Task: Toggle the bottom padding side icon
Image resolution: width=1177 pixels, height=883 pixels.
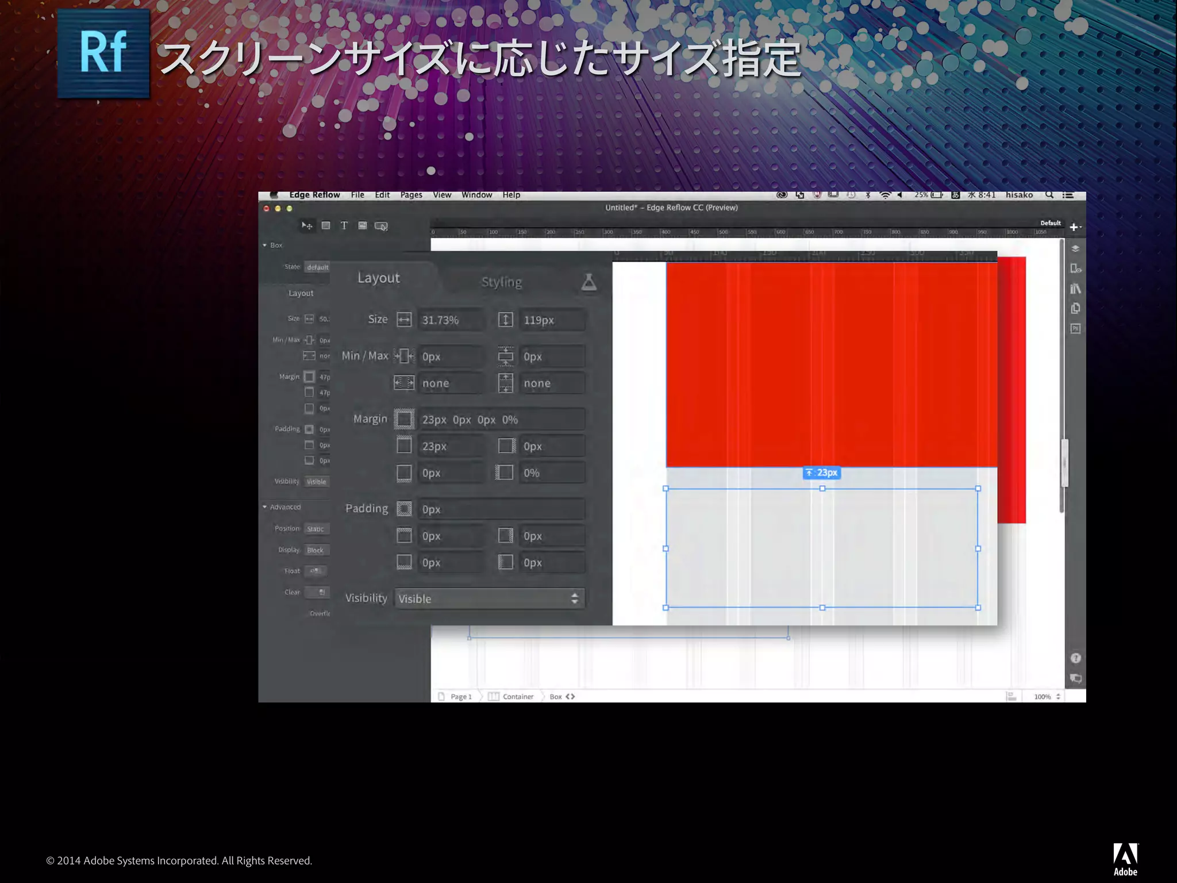Action: coord(404,562)
